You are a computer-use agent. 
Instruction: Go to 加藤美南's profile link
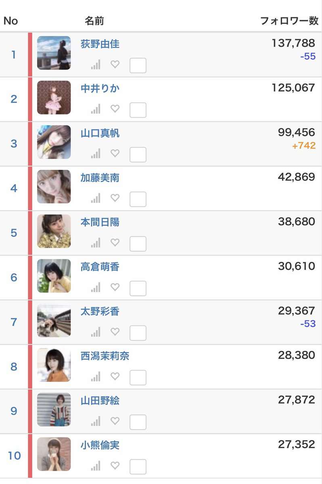click(x=100, y=178)
